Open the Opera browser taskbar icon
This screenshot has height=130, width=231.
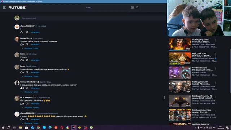62,127
